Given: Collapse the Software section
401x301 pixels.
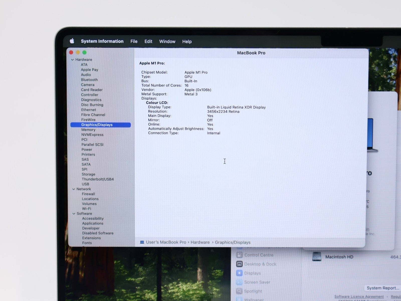Looking at the screenshot, I should tap(74, 214).
